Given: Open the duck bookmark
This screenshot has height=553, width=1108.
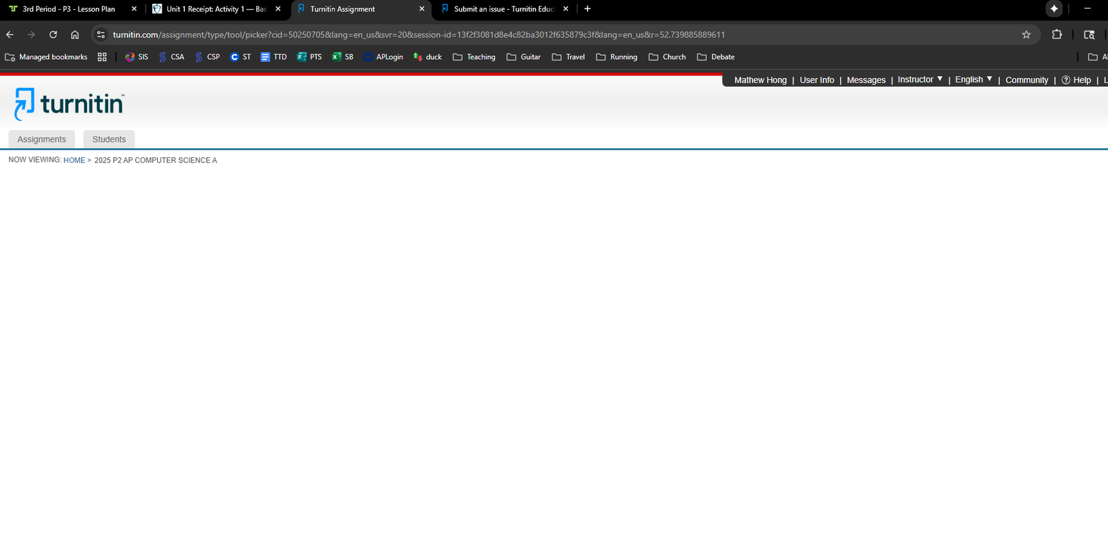Looking at the screenshot, I should [x=428, y=57].
